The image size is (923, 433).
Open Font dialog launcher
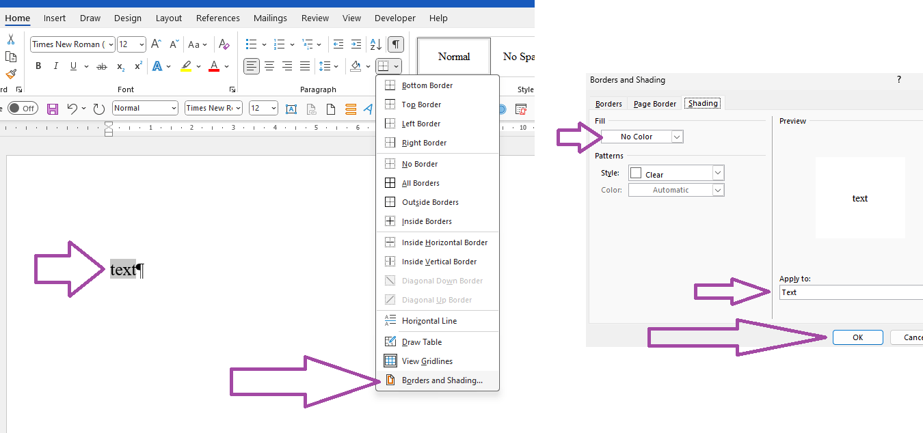tap(232, 89)
